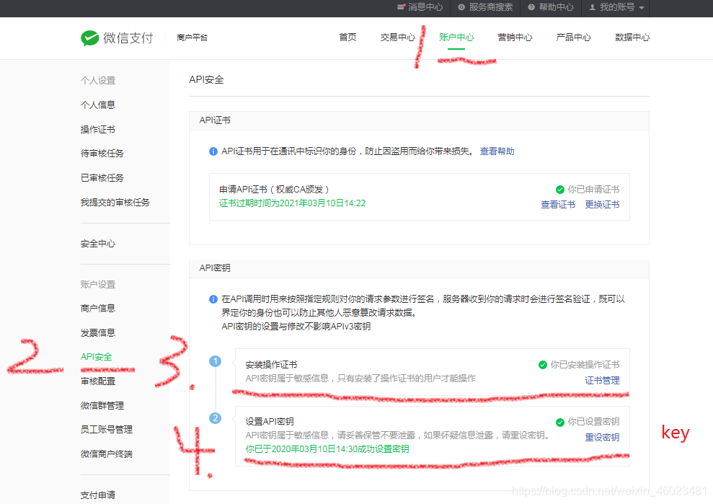The height and width of the screenshot is (504, 713).
Task: Click the green check icon beside 你已申请证书
Action: pyautogui.click(x=559, y=190)
